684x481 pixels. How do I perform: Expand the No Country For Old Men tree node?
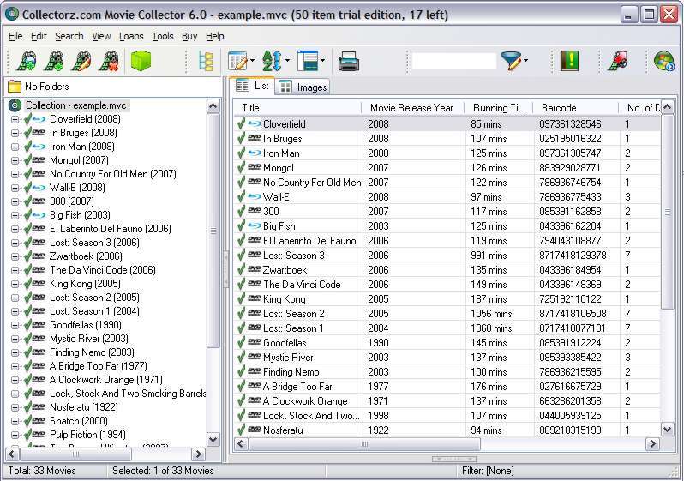[x=15, y=174]
